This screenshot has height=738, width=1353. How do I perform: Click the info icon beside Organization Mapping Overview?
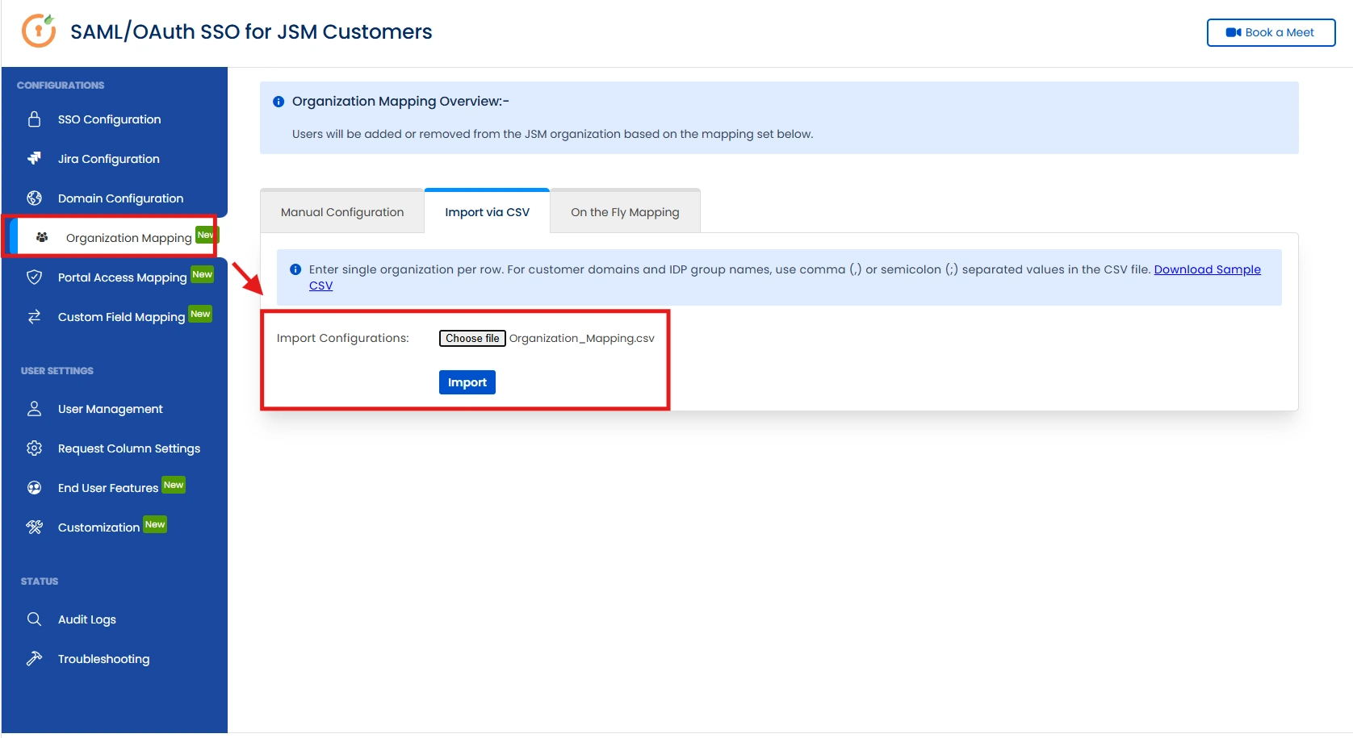coord(279,102)
